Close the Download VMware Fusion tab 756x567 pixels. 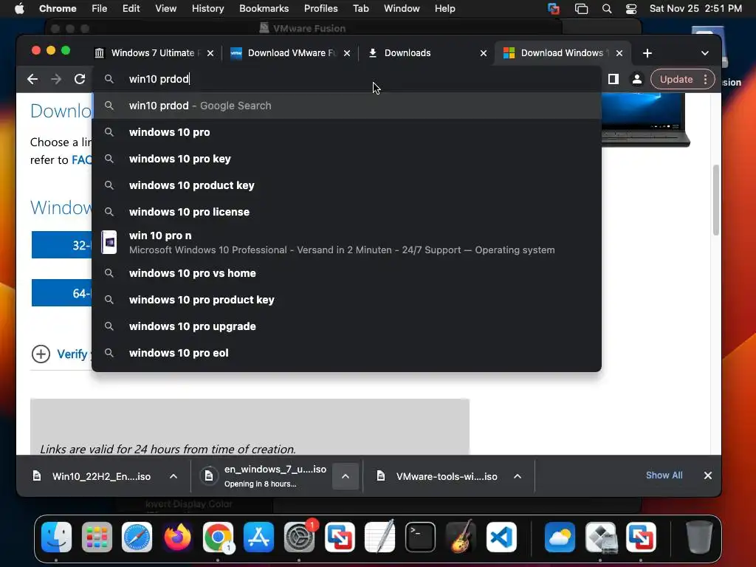point(347,53)
